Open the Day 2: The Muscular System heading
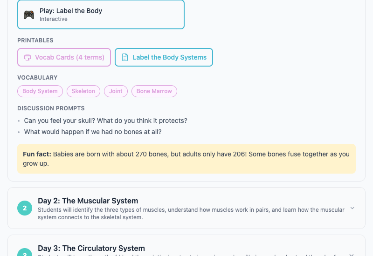The width and height of the screenshot is (373, 256). click(x=88, y=201)
